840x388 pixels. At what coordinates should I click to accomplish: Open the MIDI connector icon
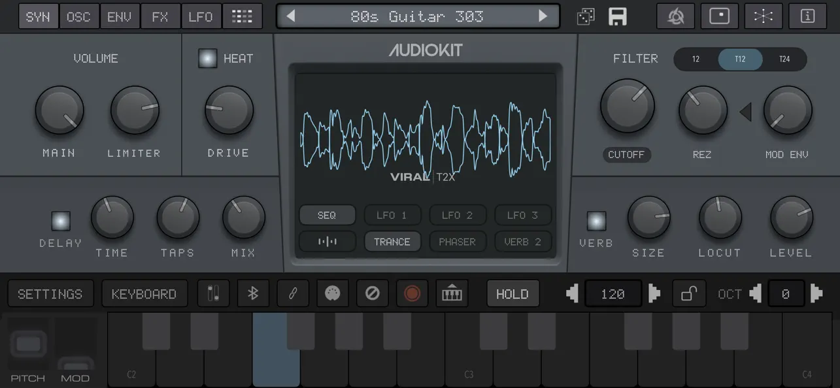coord(333,294)
